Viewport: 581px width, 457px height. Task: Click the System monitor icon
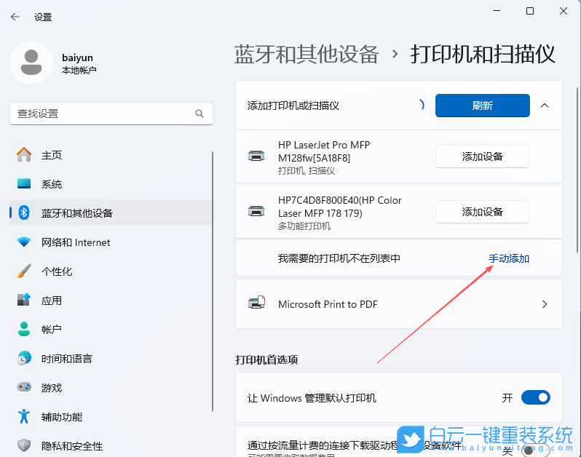click(x=24, y=183)
